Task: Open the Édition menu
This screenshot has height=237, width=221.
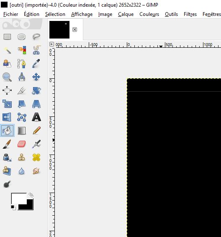Action: (x=31, y=14)
